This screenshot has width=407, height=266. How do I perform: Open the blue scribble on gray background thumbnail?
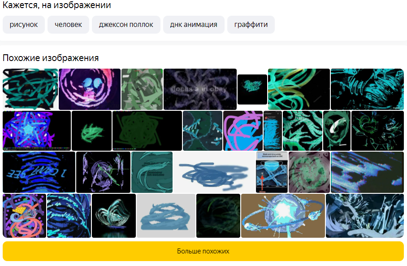point(166,216)
